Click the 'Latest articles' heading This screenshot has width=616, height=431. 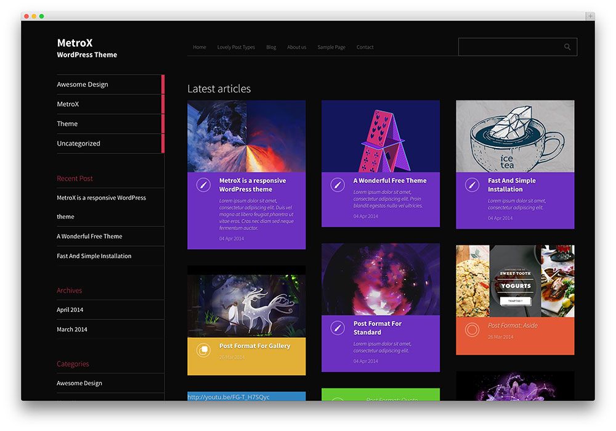219,89
